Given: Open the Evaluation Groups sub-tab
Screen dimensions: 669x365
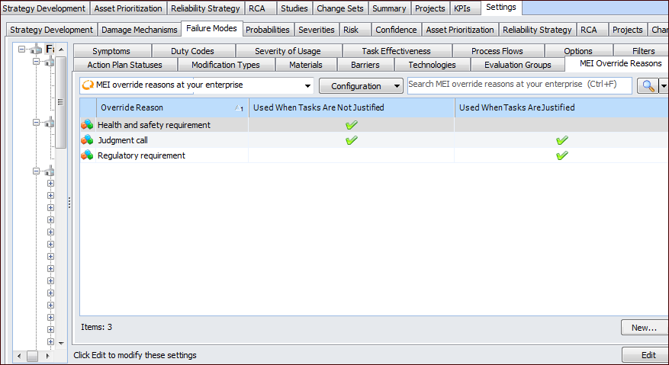Looking at the screenshot, I should pyautogui.click(x=517, y=65).
